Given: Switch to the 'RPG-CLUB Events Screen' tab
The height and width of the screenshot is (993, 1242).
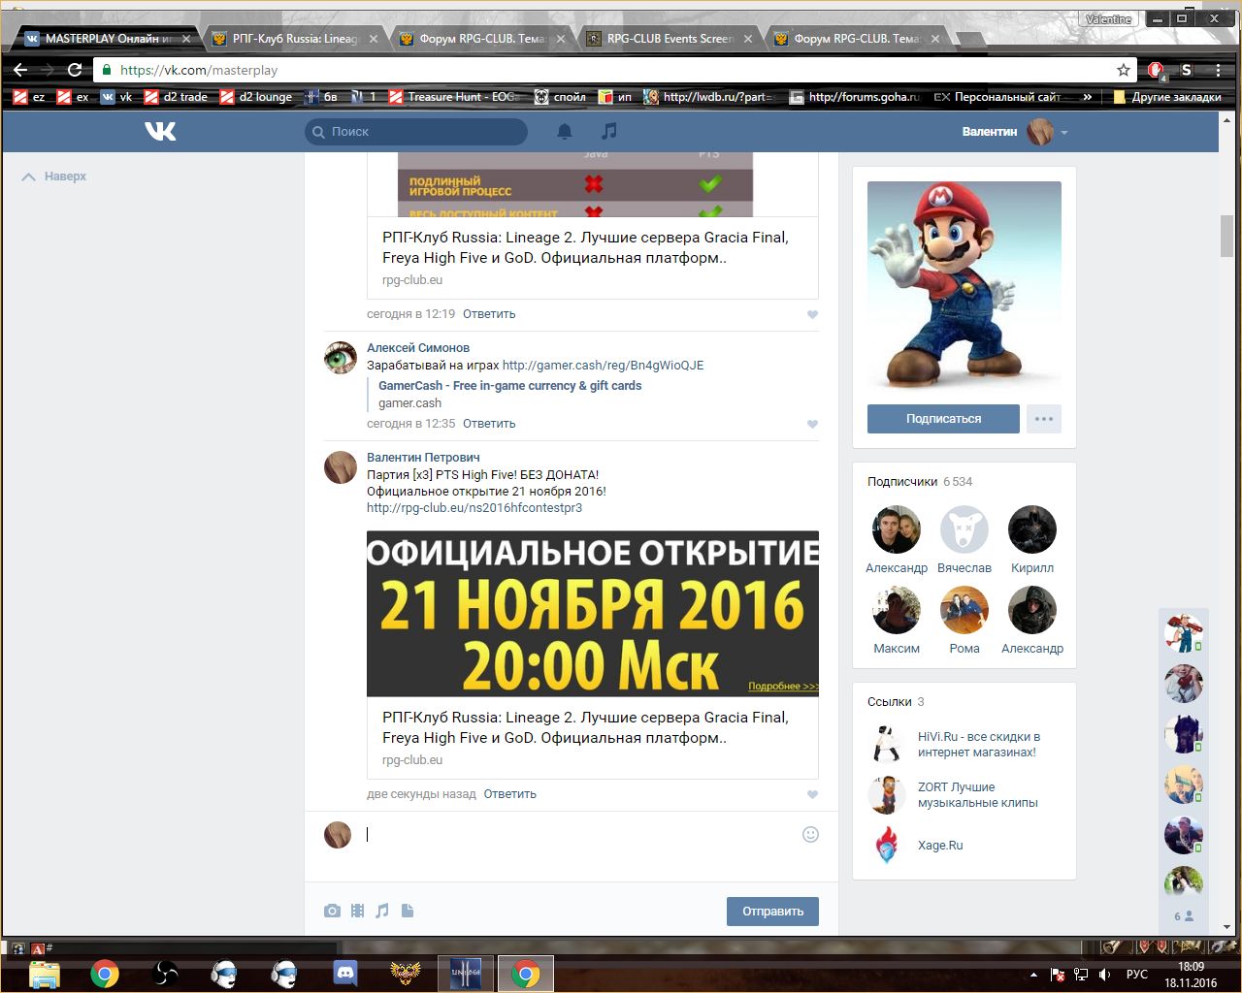Looking at the screenshot, I should pyautogui.click(x=670, y=39).
